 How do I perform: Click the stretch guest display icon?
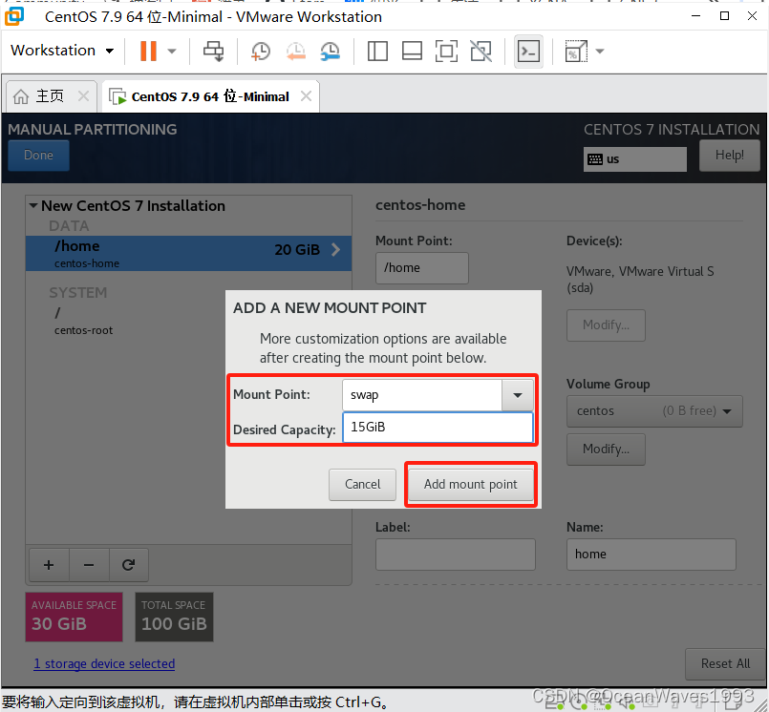pos(576,51)
